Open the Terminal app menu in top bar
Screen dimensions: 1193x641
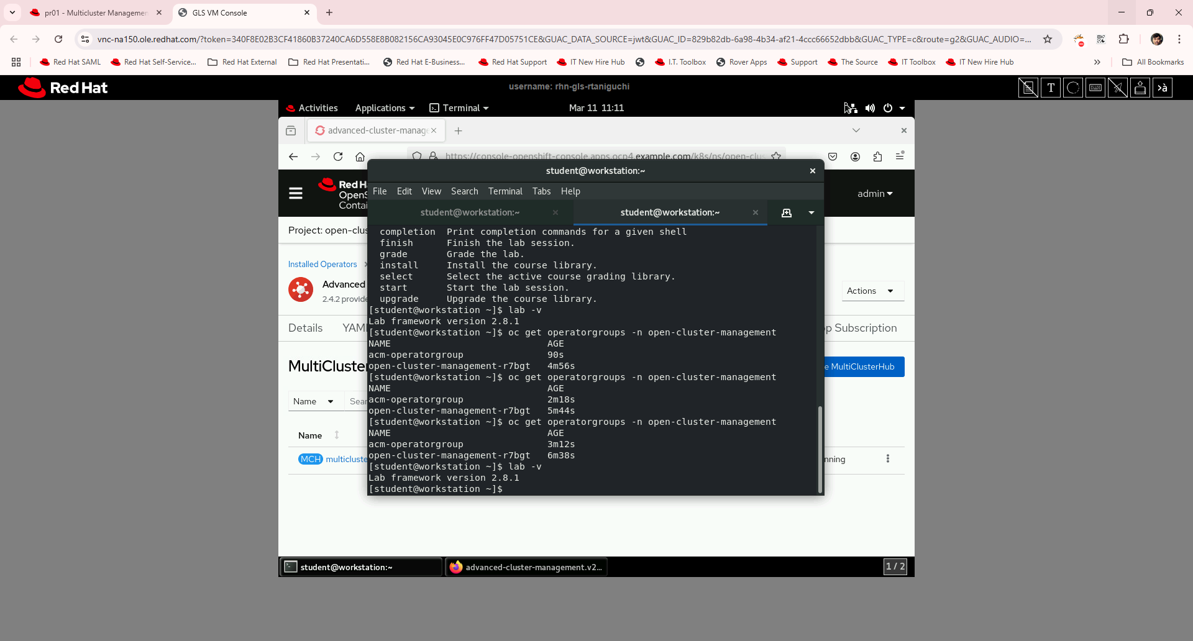coord(459,108)
